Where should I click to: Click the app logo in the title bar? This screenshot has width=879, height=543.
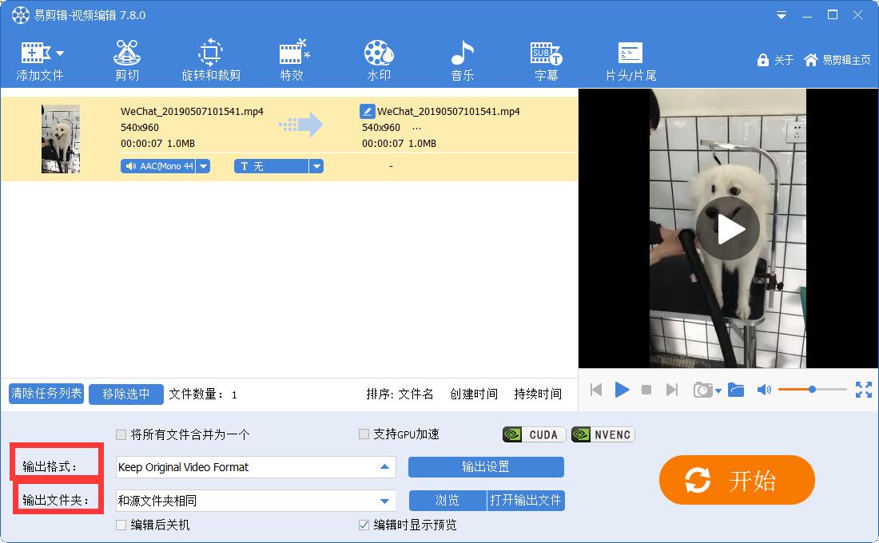21,15
